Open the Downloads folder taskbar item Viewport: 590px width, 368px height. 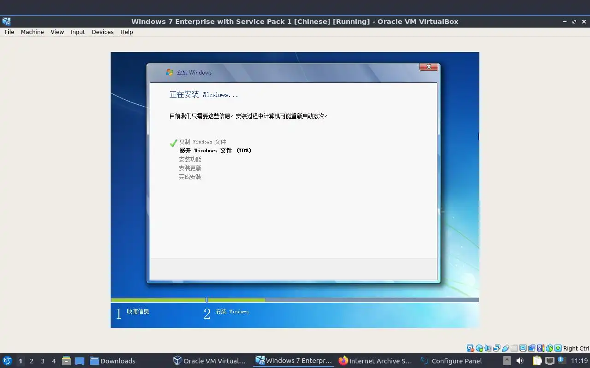coord(112,361)
